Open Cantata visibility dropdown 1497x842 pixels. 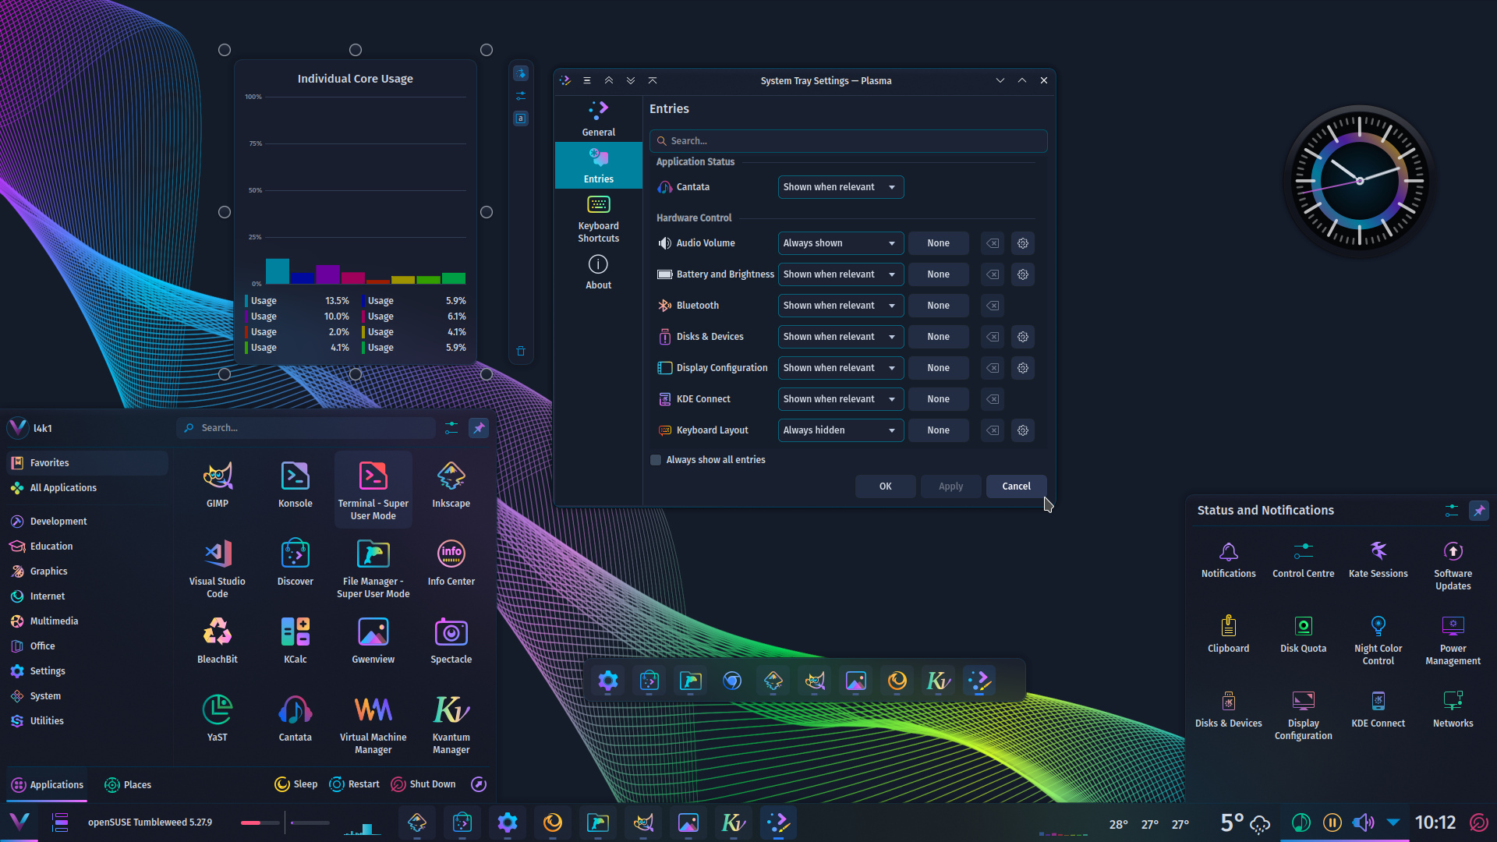pos(841,187)
